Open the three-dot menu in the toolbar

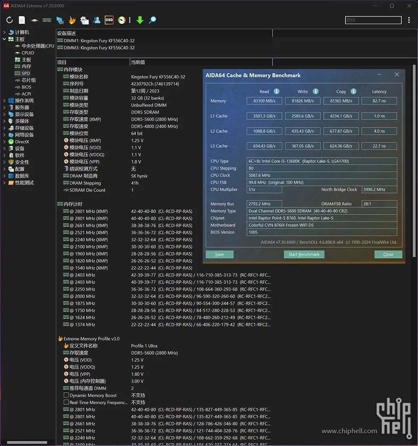tap(409, 20)
